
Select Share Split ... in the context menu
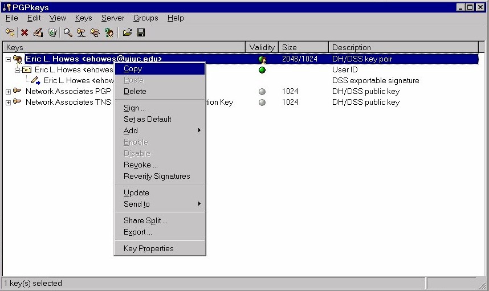(160, 220)
